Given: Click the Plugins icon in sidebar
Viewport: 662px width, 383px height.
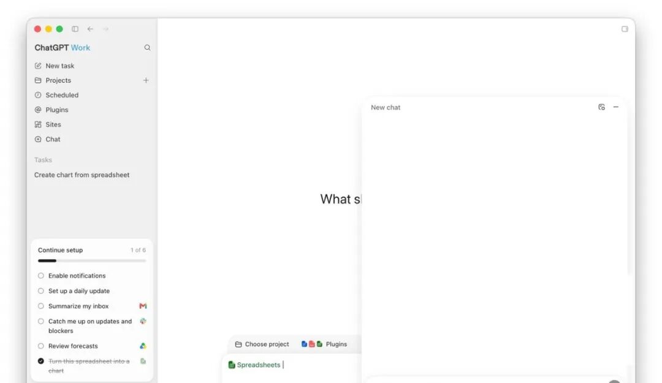Looking at the screenshot, I should [x=38, y=110].
